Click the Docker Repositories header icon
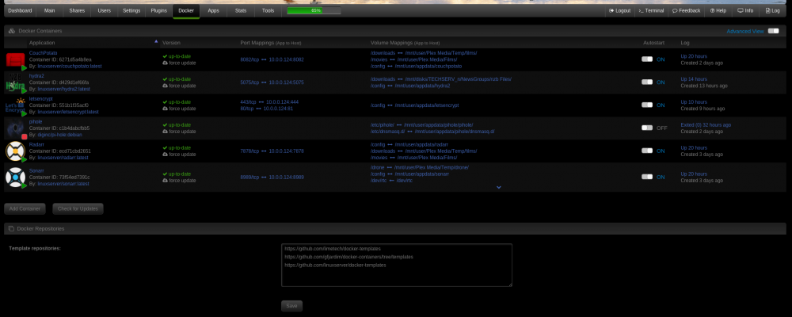The height and width of the screenshot is (317, 792). pos(11,228)
